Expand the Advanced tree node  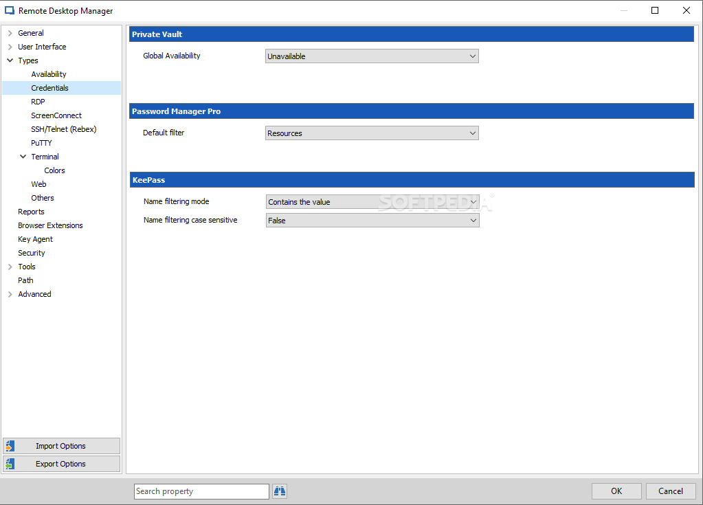tap(10, 294)
